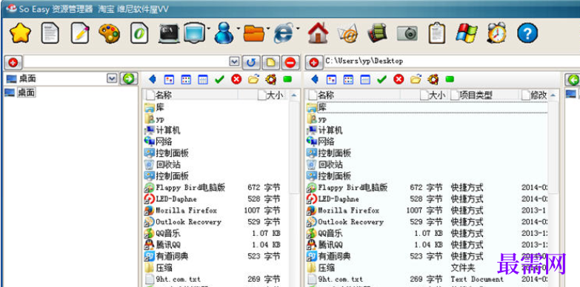Select Flappy Bird电脑版 in the right file list
The image size is (580, 287).
(353, 188)
